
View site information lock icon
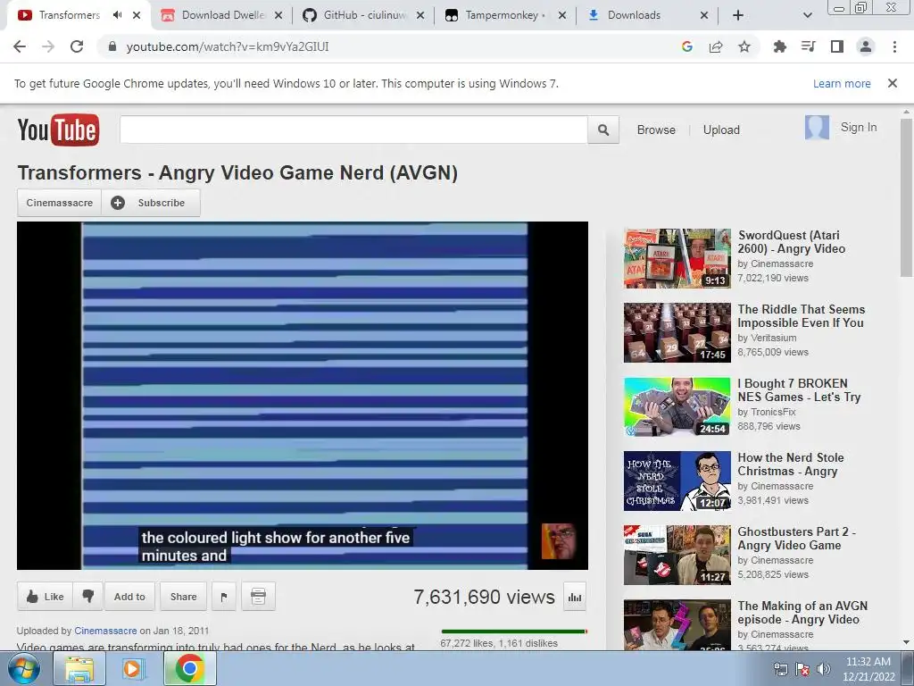[x=112, y=46]
